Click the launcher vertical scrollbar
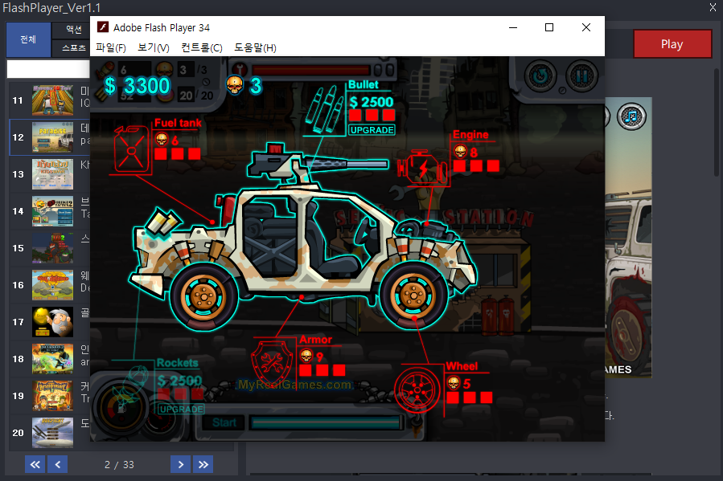The image size is (723, 481). (x=716, y=122)
